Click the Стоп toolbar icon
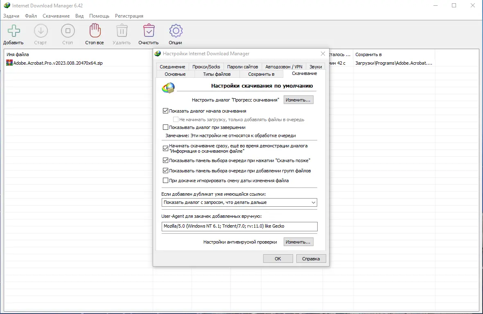 coord(68,31)
